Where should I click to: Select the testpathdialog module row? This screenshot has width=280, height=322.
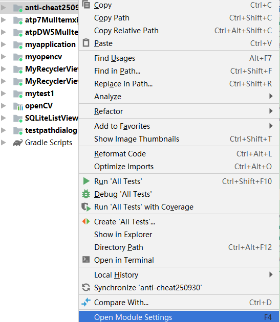pos(39,130)
